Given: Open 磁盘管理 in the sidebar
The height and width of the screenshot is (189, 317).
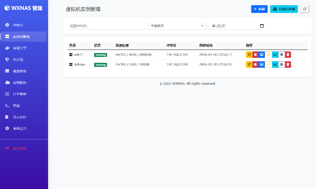Looking at the screenshot, I should 23,71.
